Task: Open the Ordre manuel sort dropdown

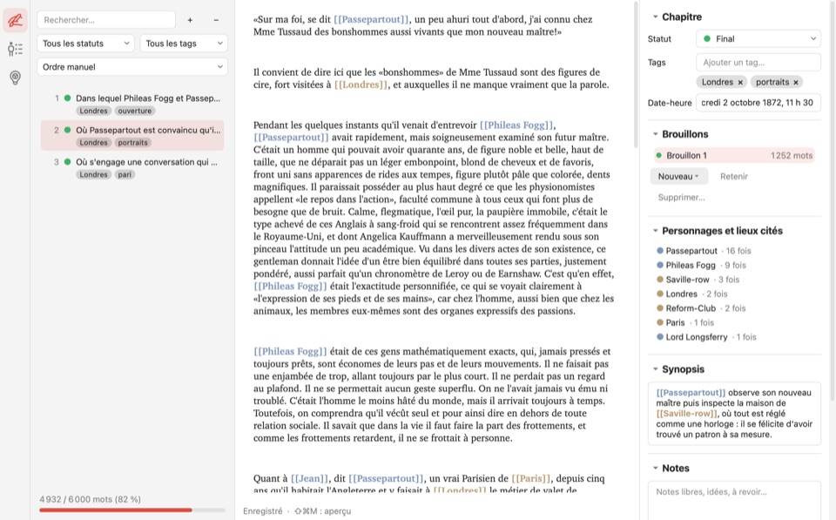Action: (132, 67)
